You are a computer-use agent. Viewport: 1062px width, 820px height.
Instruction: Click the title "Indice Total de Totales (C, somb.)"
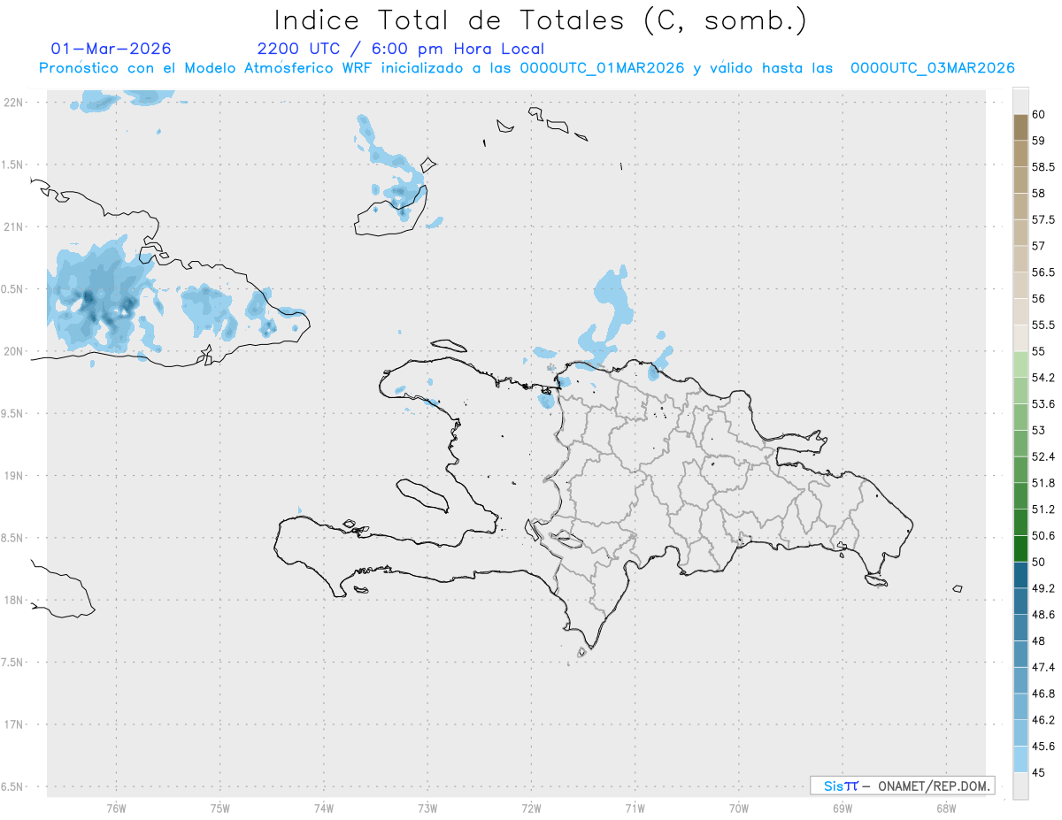[x=540, y=20]
